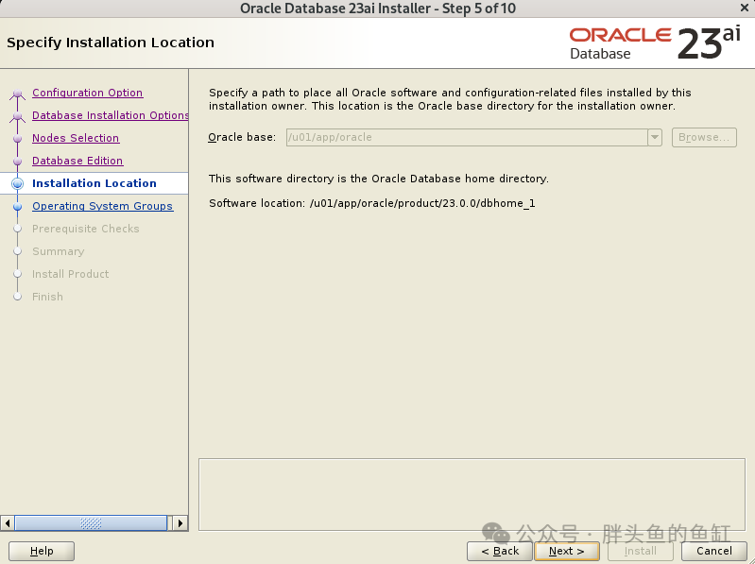Click the Software location path text

[422, 203]
